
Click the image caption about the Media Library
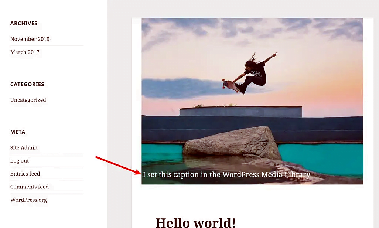[226, 174]
